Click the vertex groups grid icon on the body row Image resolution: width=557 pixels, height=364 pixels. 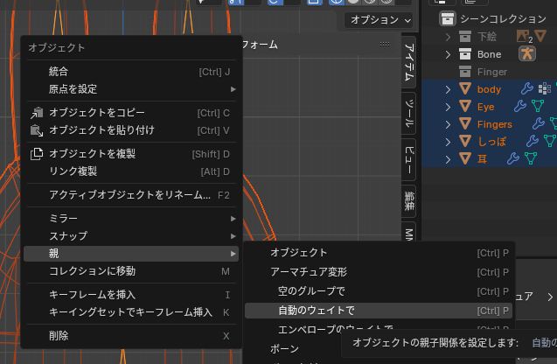click(x=545, y=88)
